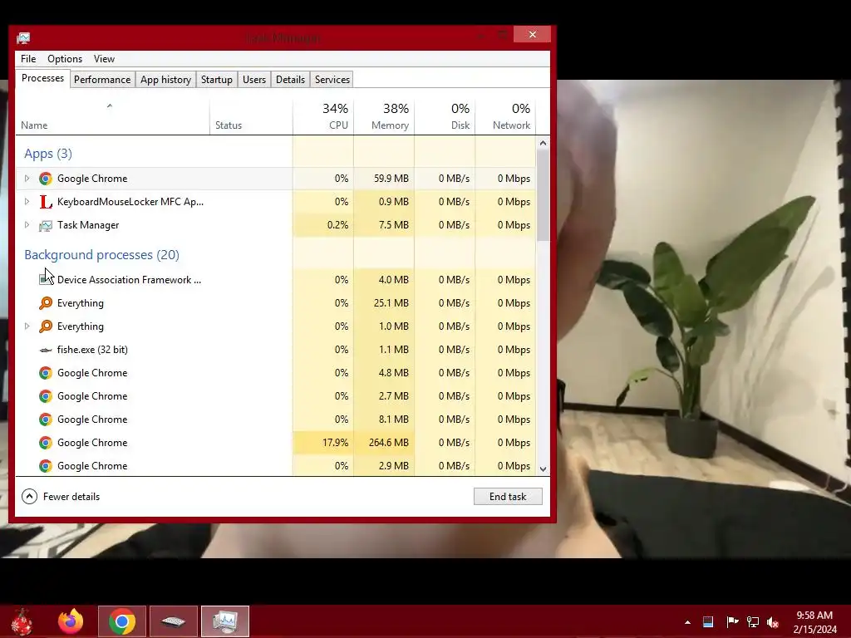This screenshot has width=851, height=638.
Task: Expand the second Everything process entry
Action: pos(27,326)
